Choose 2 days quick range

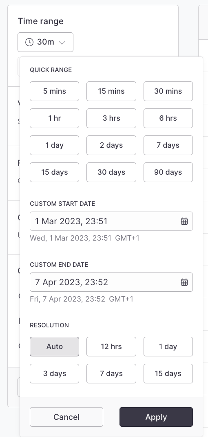pos(111,145)
